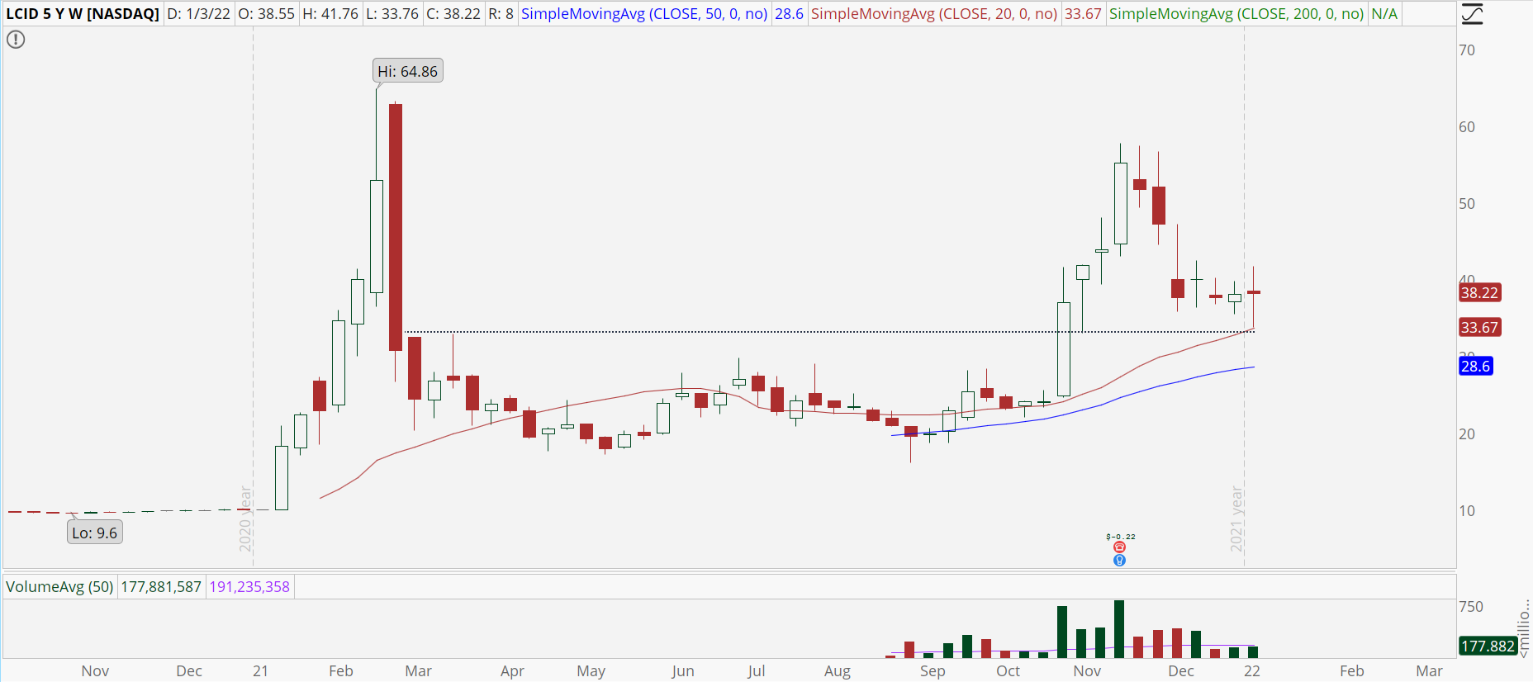
Task: Click the green N/A value in the header
Action: [1384, 14]
